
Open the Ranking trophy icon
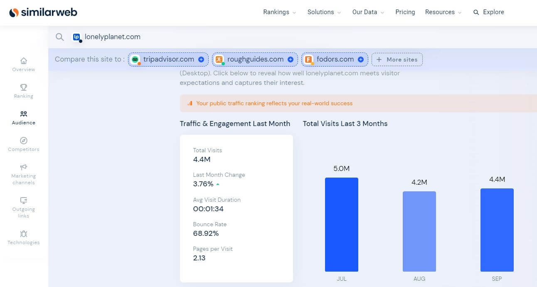tap(24, 87)
